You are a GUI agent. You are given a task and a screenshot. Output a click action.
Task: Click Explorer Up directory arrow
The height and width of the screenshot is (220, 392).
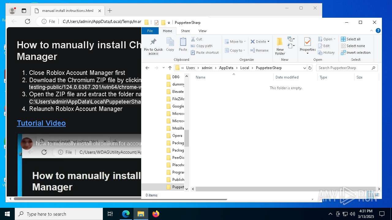coord(170,68)
